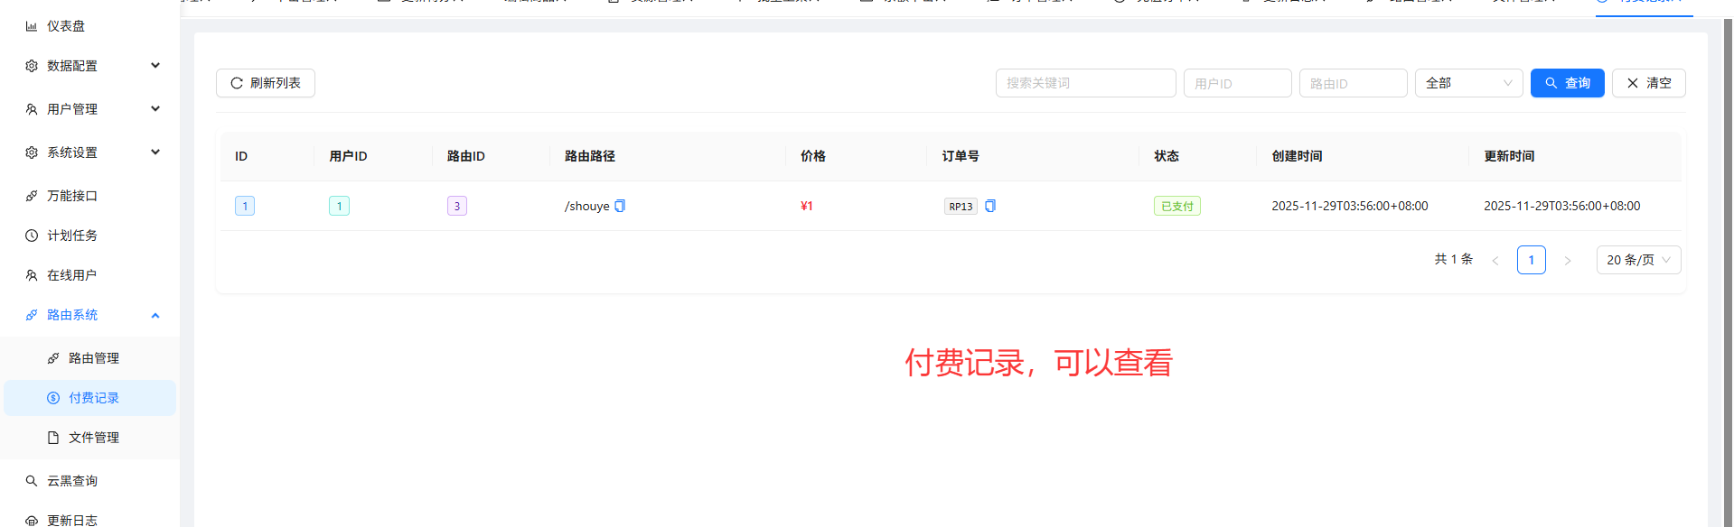Open the 仪表盘 dashboard menu item
The image size is (1734, 527).
(66, 26)
